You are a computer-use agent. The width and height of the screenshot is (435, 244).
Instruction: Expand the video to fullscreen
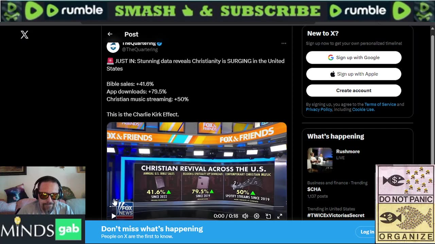[x=280, y=216]
